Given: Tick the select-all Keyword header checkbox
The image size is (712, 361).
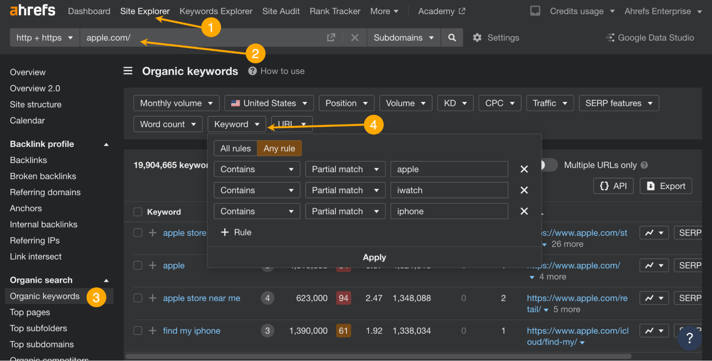Looking at the screenshot, I should [138, 212].
